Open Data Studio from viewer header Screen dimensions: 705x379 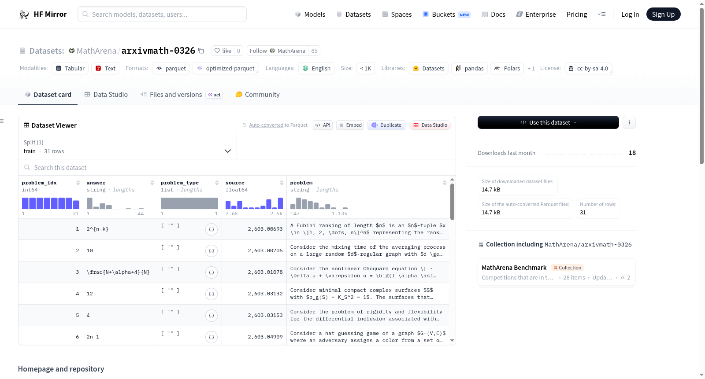click(430, 125)
